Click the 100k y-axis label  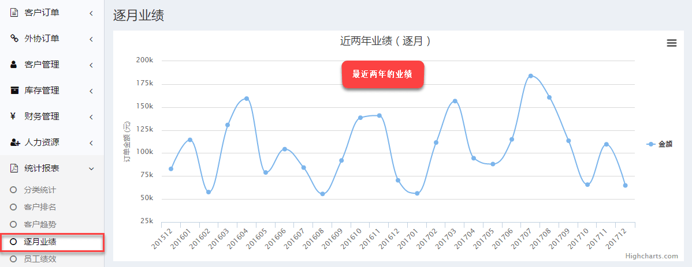(x=145, y=152)
